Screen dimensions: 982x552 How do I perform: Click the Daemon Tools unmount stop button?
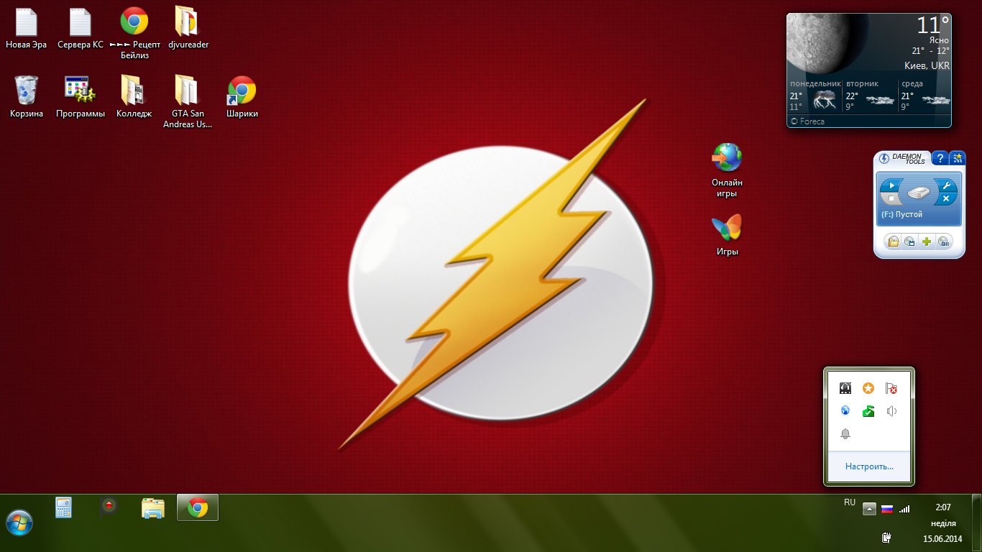pyautogui.click(x=891, y=198)
